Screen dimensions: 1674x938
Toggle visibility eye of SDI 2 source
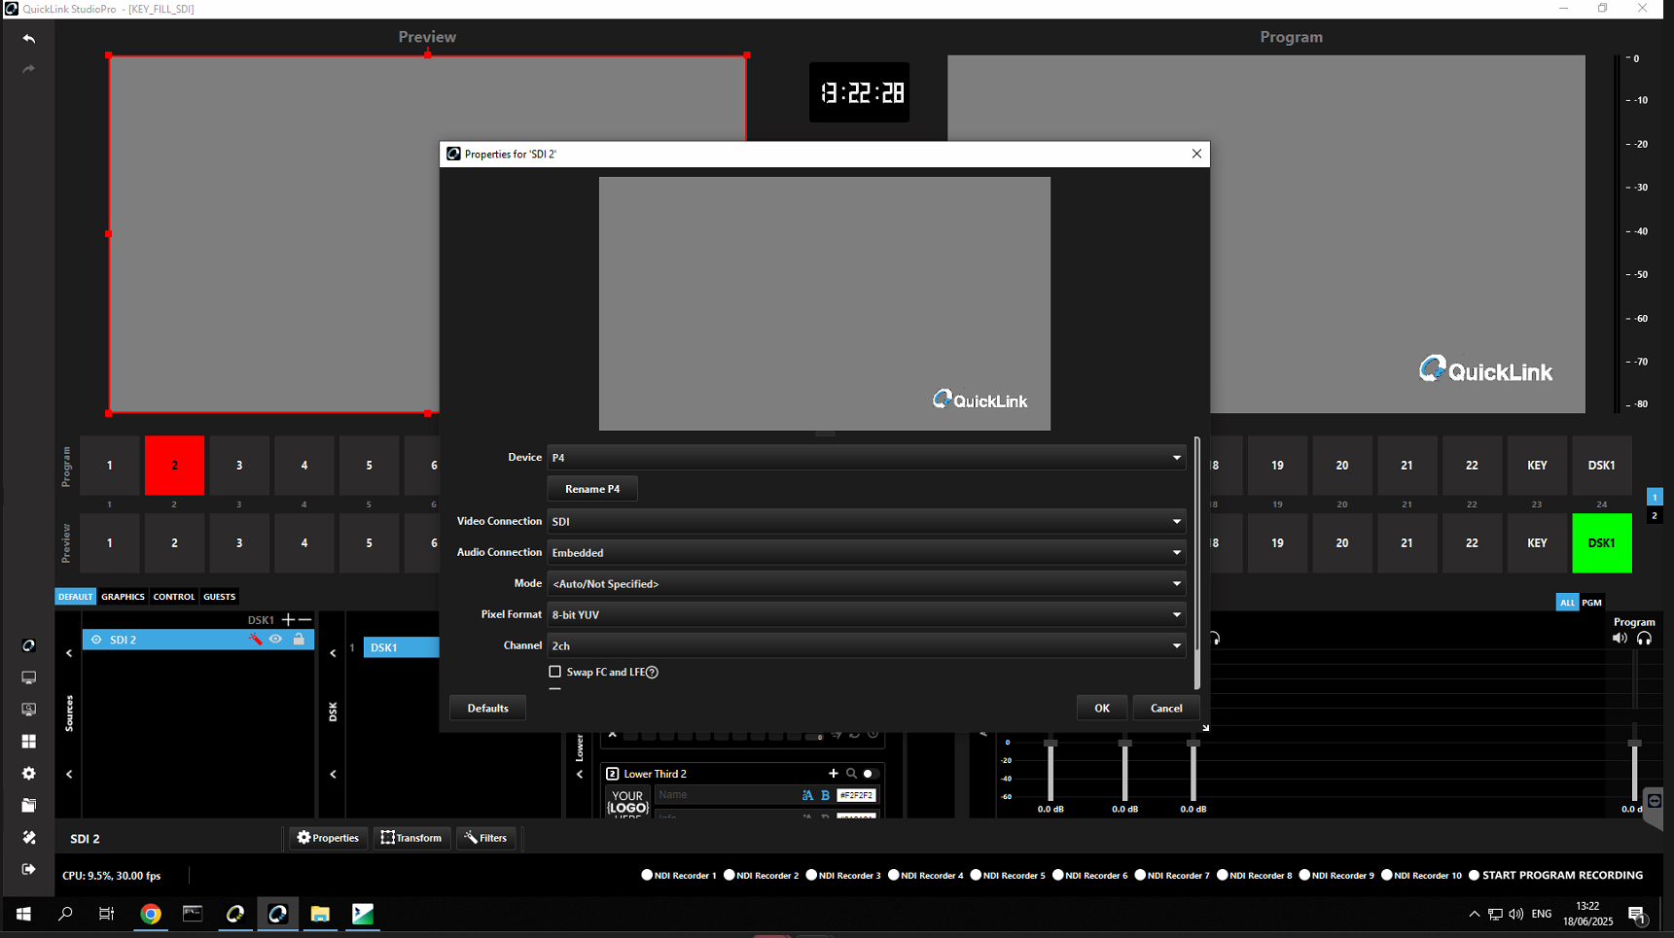tap(276, 640)
